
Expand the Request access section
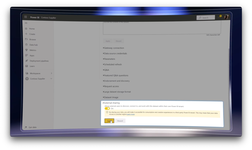pos(111,86)
